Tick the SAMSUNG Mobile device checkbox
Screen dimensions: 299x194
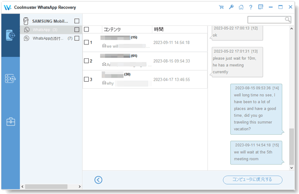[77, 21]
